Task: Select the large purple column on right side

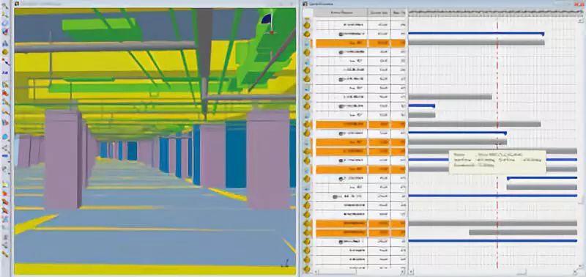Action: point(268,159)
